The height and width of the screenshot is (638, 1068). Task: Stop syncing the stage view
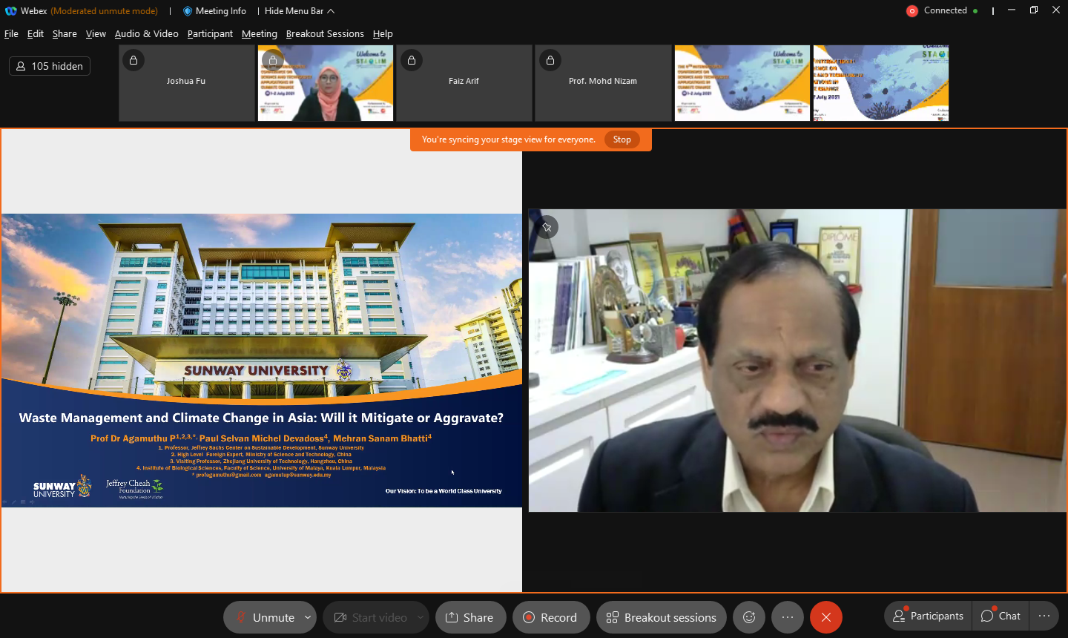622,139
